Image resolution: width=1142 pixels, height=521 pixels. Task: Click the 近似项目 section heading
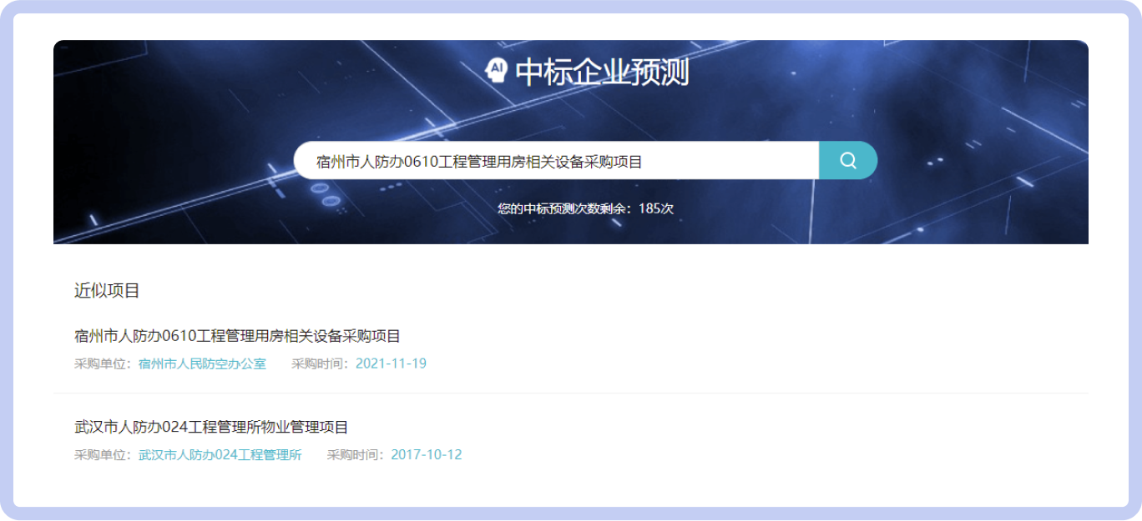pyautogui.click(x=107, y=291)
